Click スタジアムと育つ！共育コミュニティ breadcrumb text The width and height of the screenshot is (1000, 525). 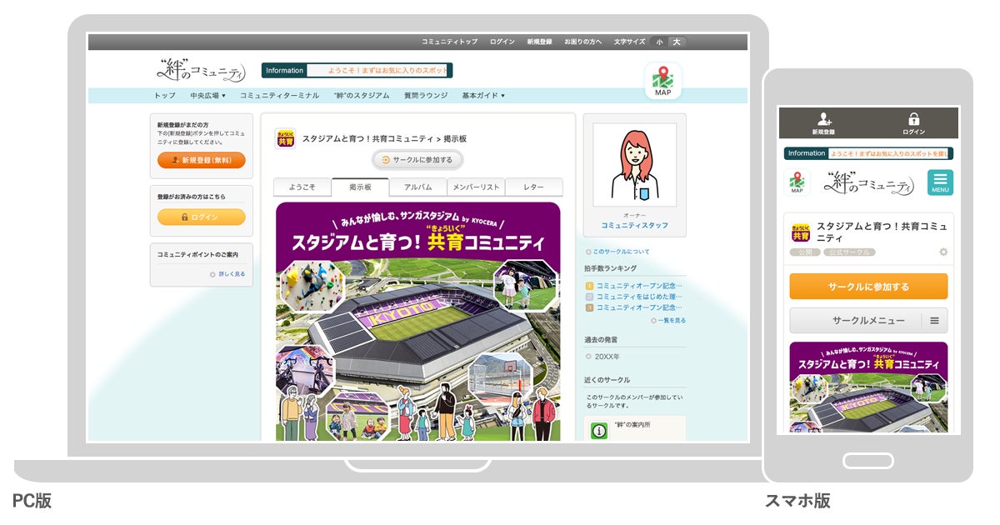[367, 139]
